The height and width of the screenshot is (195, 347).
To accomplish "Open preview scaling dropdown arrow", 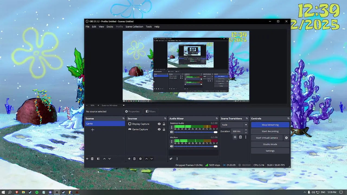I will tap(124, 105).
